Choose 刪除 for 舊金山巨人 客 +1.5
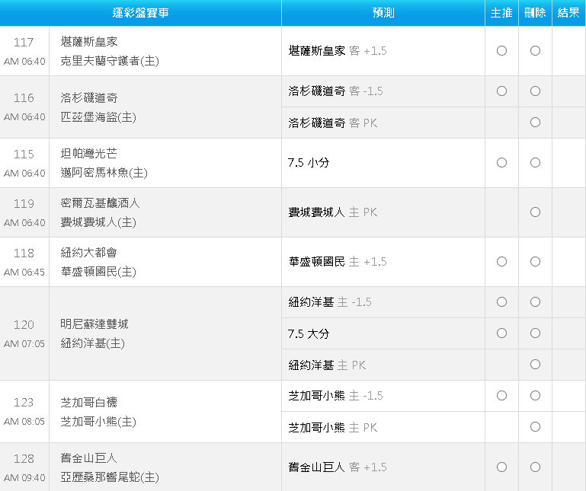The width and height of the screenshot is (586, 491). (535, 467)
